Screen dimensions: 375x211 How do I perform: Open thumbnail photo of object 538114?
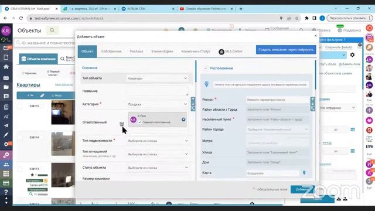[x=63, y=144]
